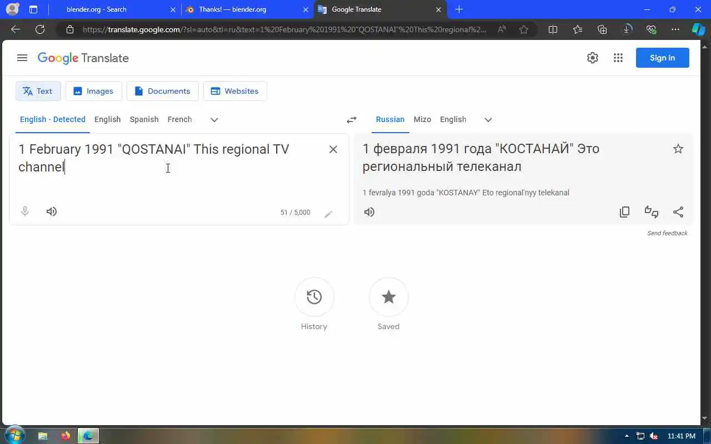Image resolution: width=711 pixels, height=444 pixels.
Task: Toggle the browser split screen
Action: coord(553,29)
